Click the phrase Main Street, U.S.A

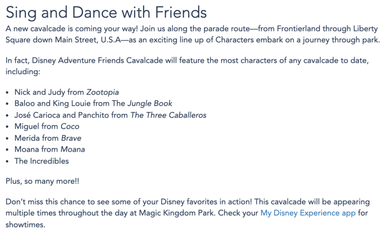click(88, 40)
